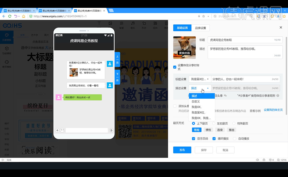
Task: Select 上下翻页 radio button
Action: pyautogui.click(x=193, y=124)
